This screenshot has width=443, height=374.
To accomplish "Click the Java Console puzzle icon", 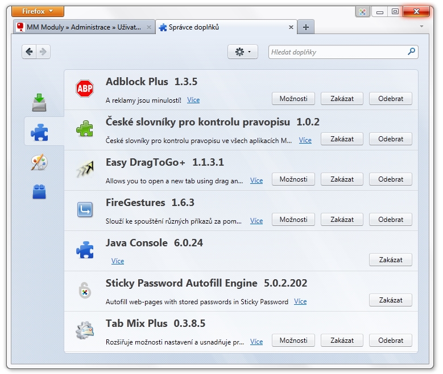I will coord(85,250).
